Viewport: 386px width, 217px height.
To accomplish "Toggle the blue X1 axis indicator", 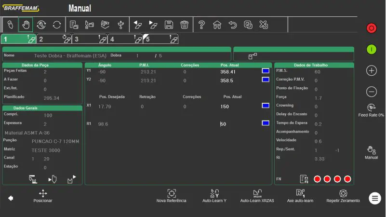I will click(x=266, y=106).
